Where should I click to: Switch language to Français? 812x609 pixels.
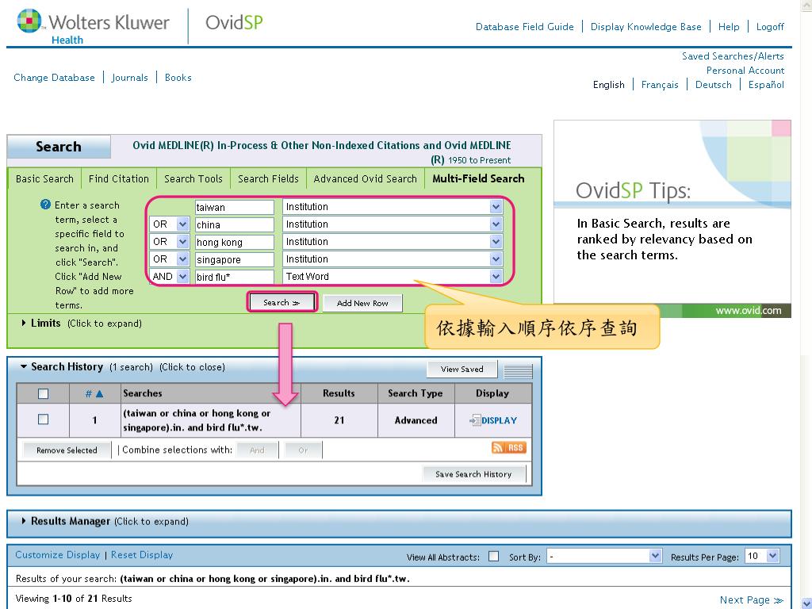point(660,84)
